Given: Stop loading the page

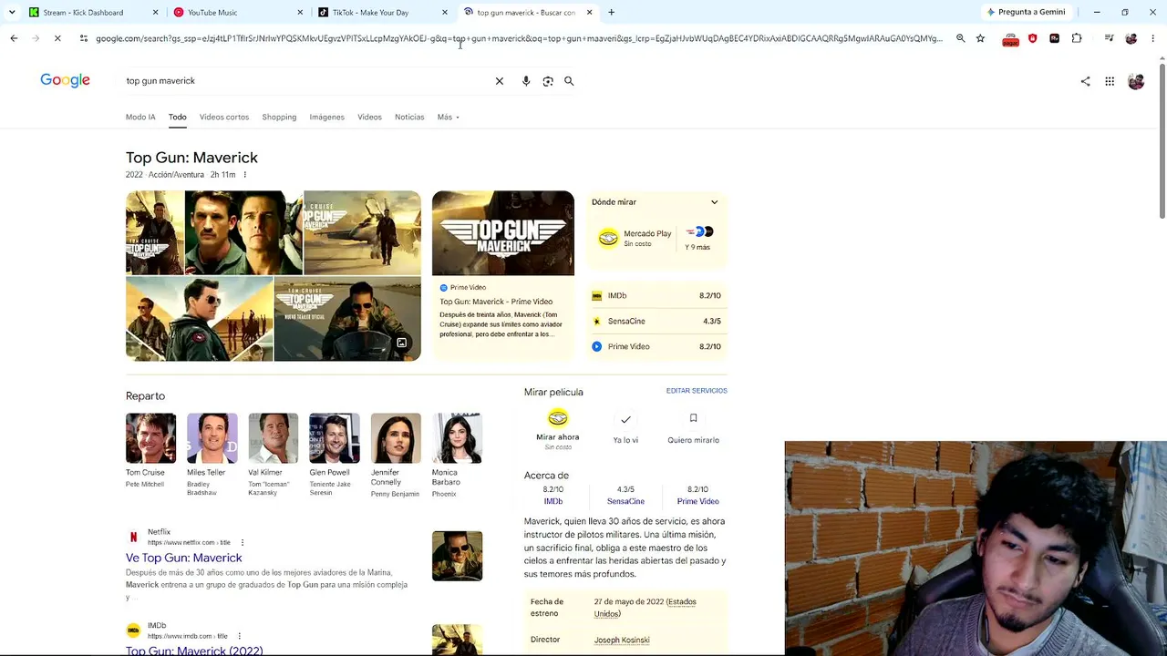Looking at the screenshot, I should 57,38.
